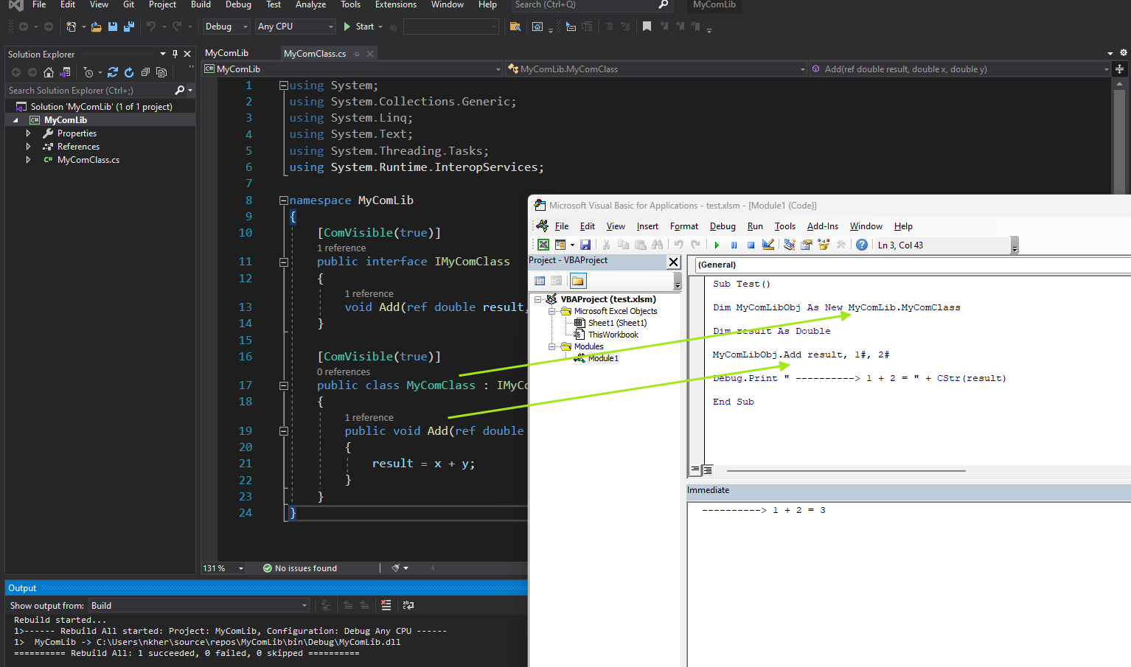Open Object Browser icon in VBA toolbar
Viewport: 1131px width, 667px height.
pos(824,245)
